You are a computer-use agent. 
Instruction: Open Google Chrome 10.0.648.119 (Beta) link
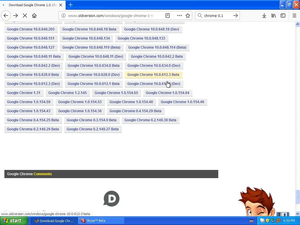tap(91, 47)
